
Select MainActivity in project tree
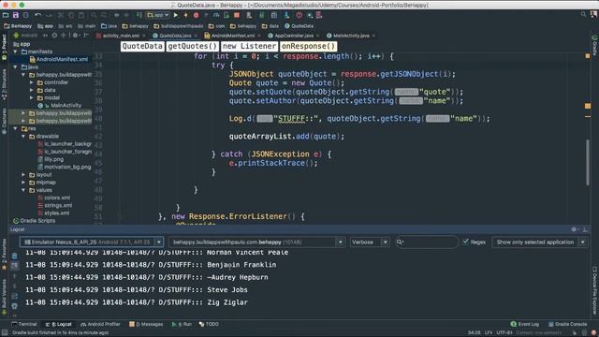tap(60, 106)
